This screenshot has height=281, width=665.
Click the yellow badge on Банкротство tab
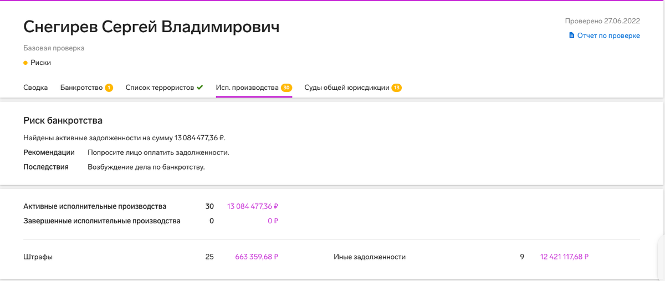coord(109,88)
